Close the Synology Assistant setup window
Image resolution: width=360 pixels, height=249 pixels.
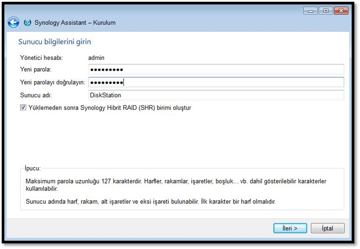(x=341, y=11)
